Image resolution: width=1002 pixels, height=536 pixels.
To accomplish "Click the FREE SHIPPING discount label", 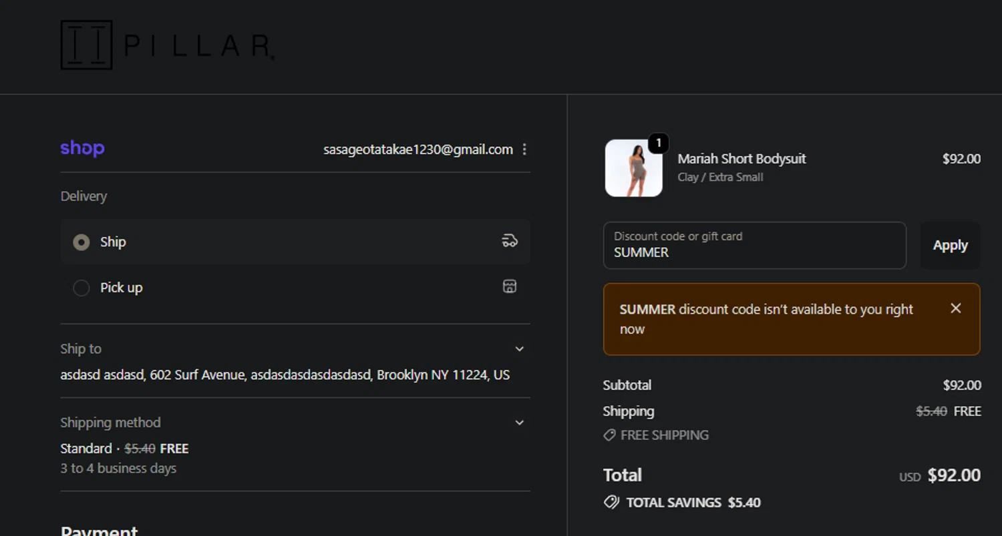I will pos(665,435).
